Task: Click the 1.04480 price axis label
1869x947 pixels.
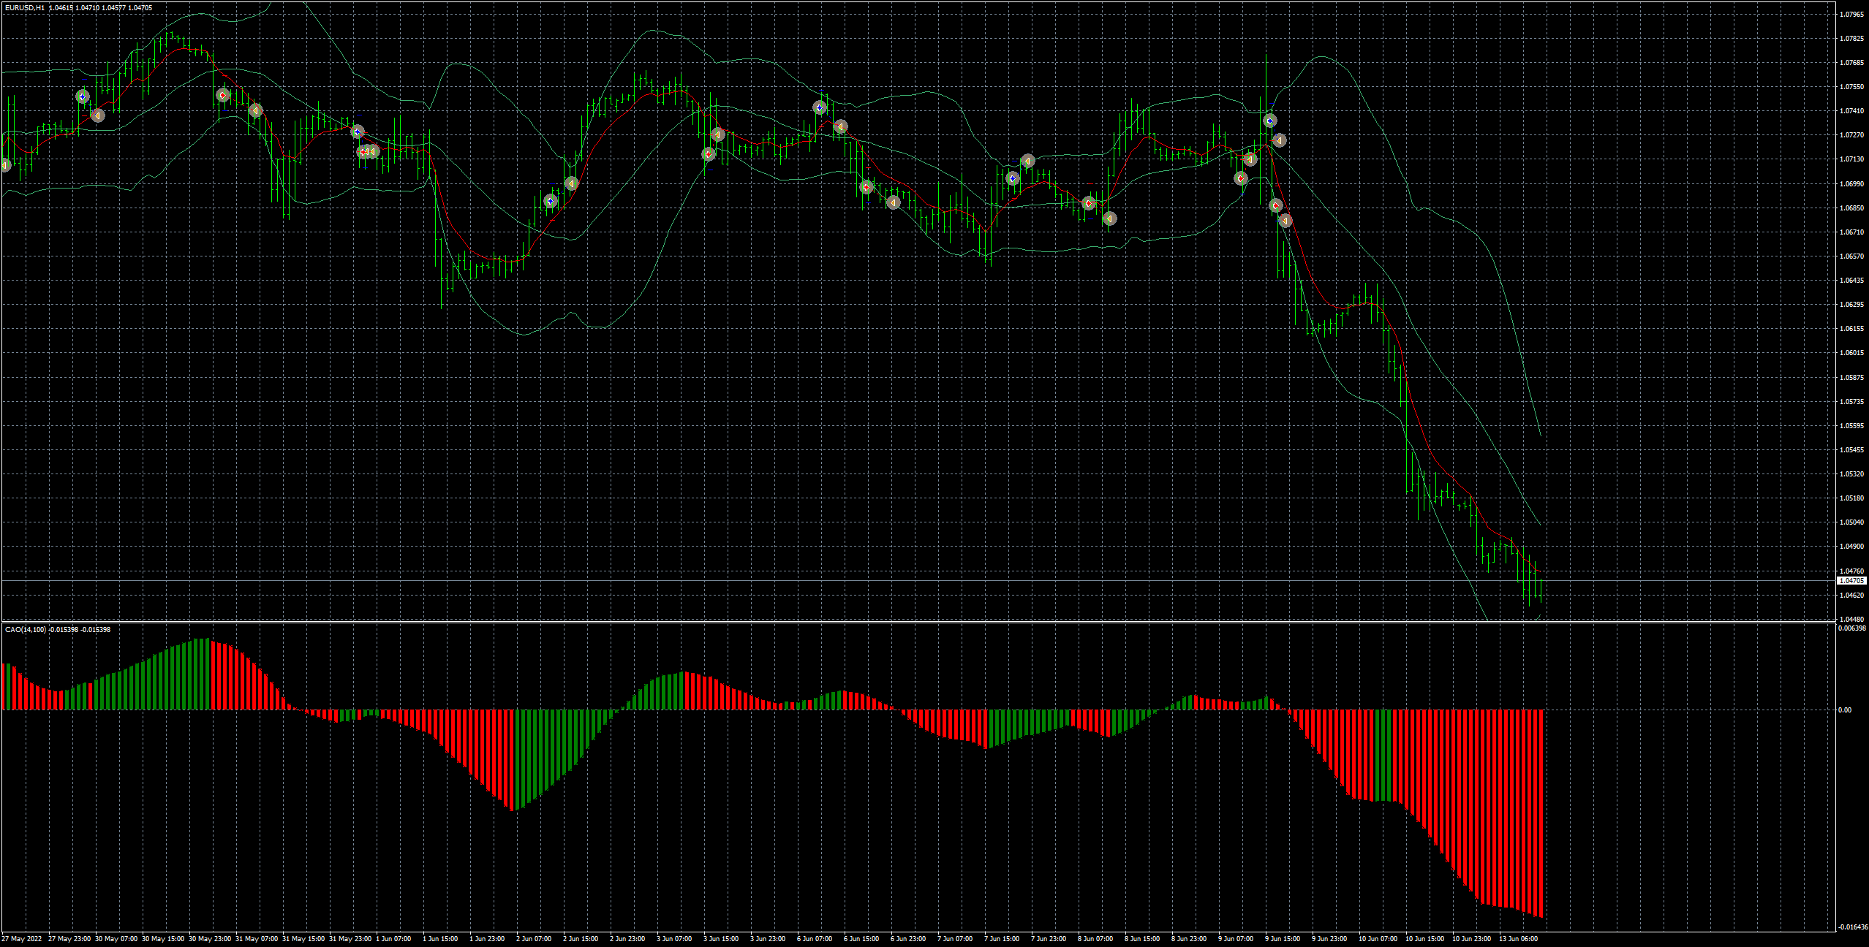Action: [x=1851, y=620]
